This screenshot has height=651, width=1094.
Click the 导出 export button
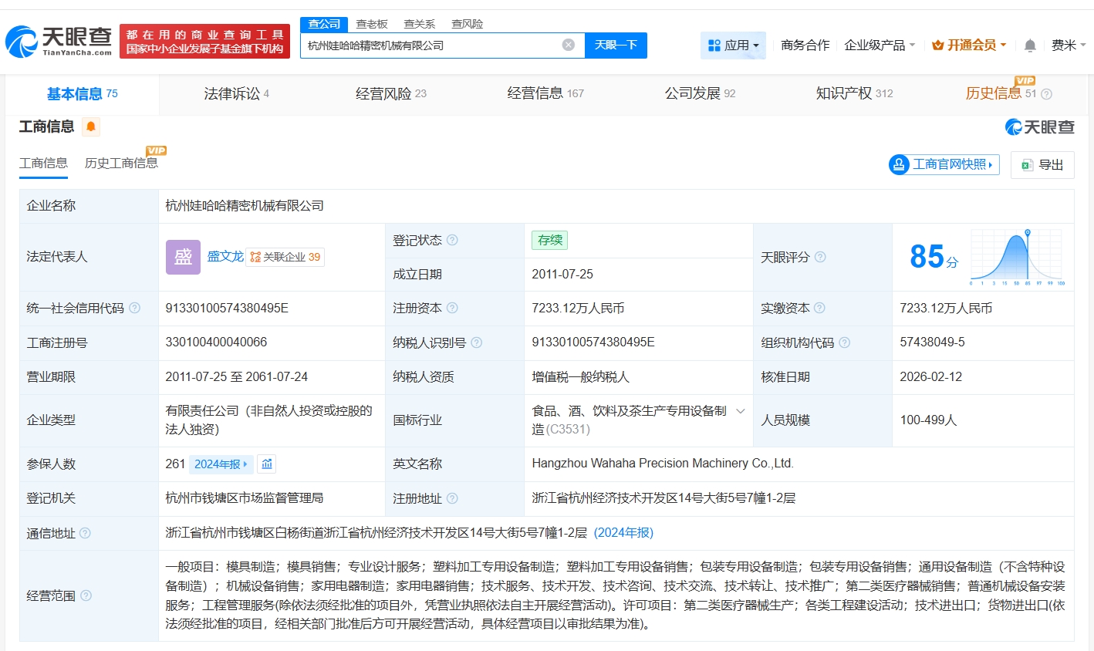point(1042,164)
